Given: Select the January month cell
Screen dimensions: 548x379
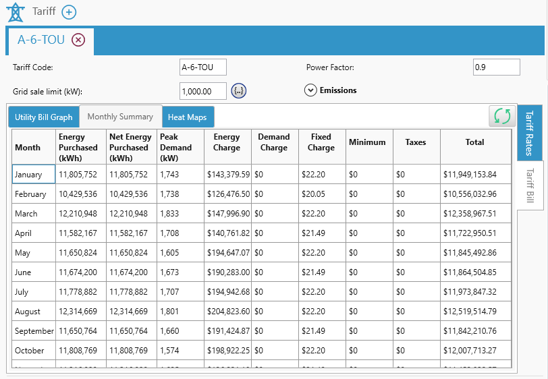Looking at the screenshot, I should point(33,175).
